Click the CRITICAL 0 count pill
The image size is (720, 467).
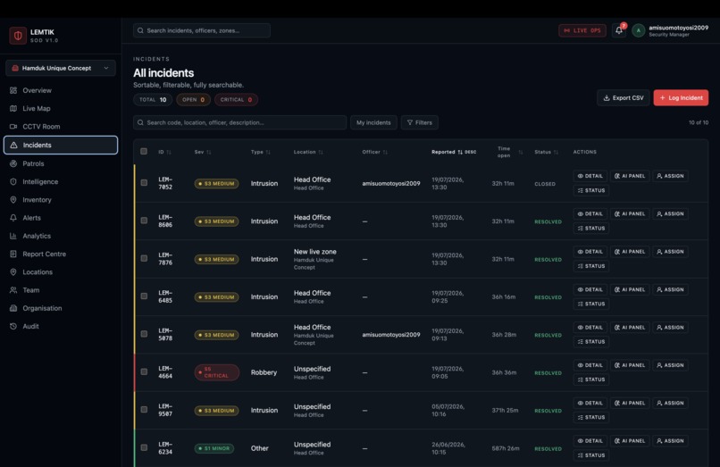[236, 100]
